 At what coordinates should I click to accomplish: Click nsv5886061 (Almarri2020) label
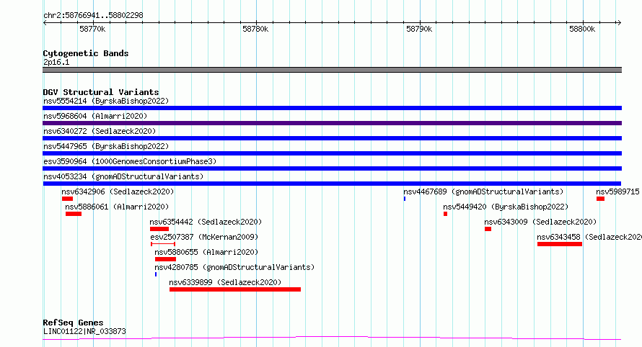pos(117,207)
